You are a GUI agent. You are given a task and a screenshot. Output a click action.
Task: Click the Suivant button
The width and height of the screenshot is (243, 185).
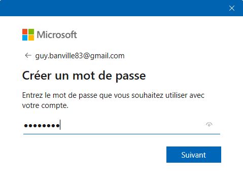coord(194,155)
